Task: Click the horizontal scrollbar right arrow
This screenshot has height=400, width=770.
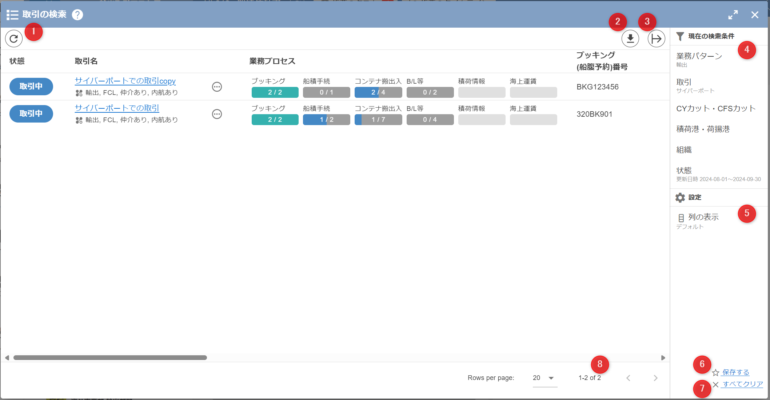Action: [663, 358]
